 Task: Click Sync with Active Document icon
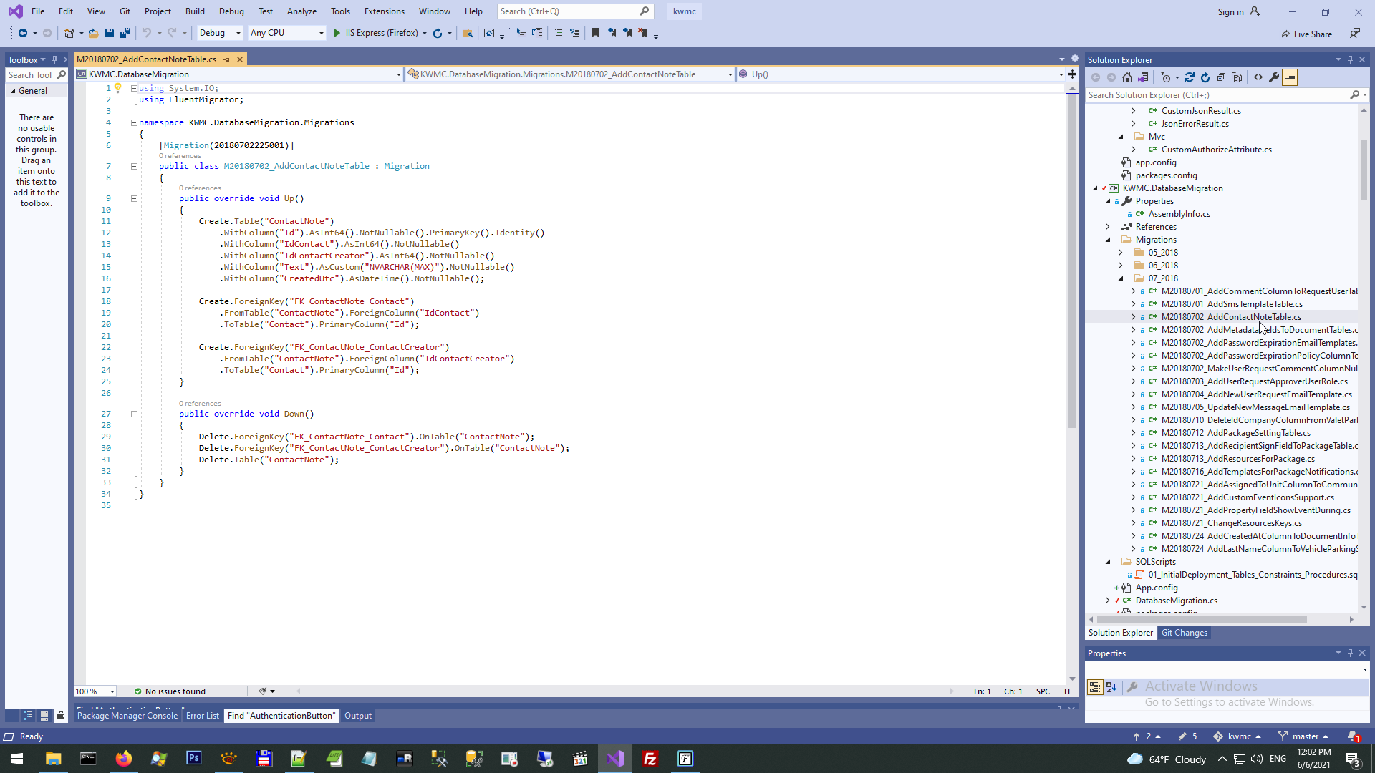click(1190, 77)
